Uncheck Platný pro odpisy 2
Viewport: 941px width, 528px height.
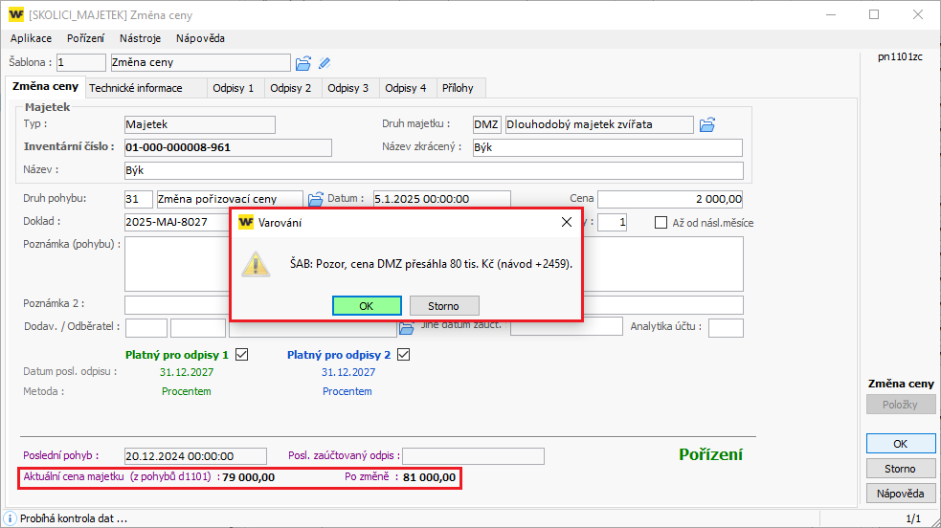click(x=403, y=355)
